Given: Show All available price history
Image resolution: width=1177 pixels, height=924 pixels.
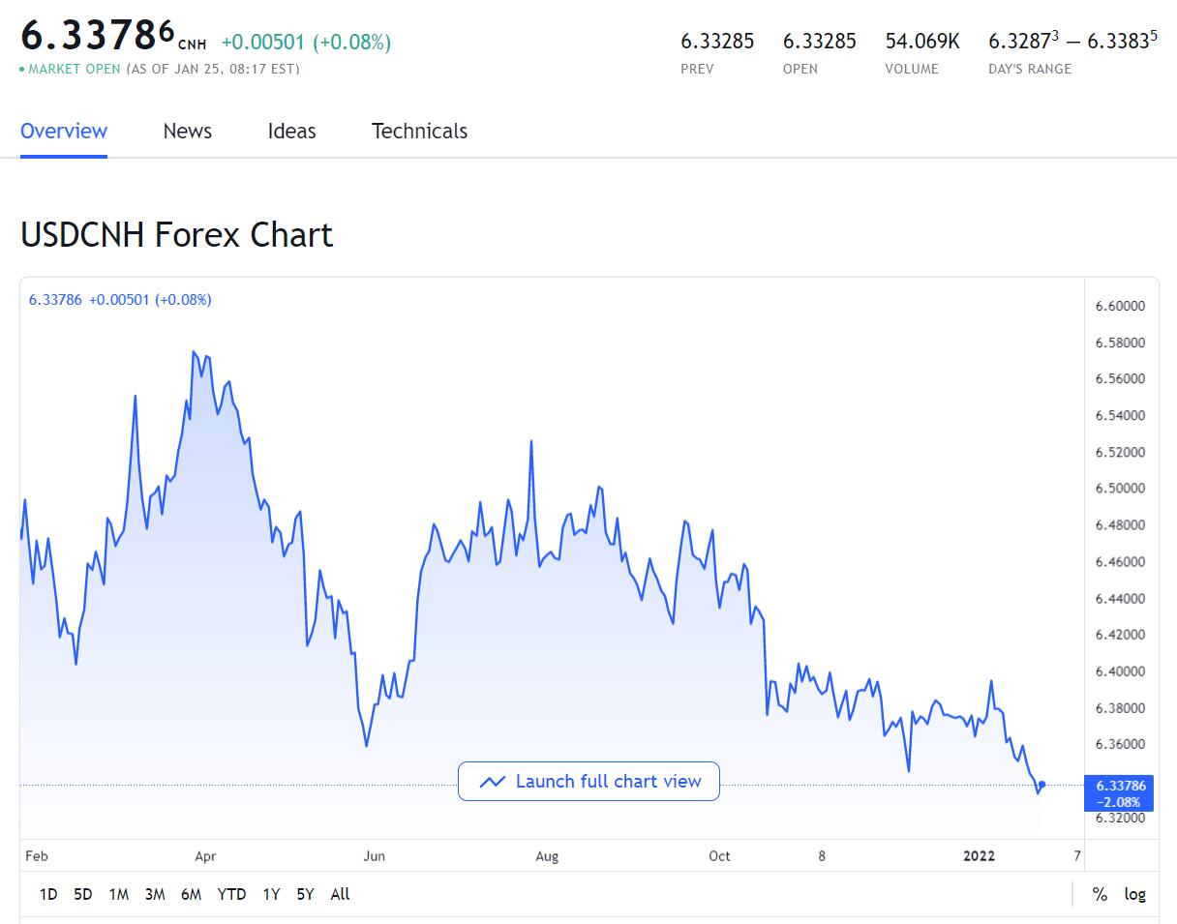Looking at the screenshot, I should pyautogui.click(x=340, y=894).
